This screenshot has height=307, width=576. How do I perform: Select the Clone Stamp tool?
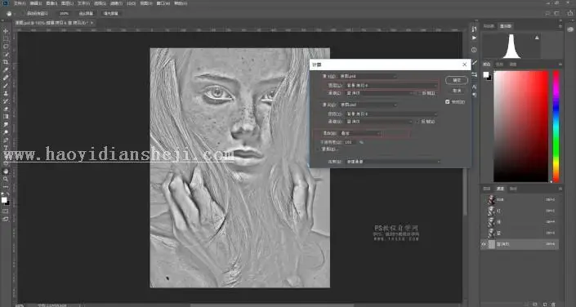[x=6, y=93]
